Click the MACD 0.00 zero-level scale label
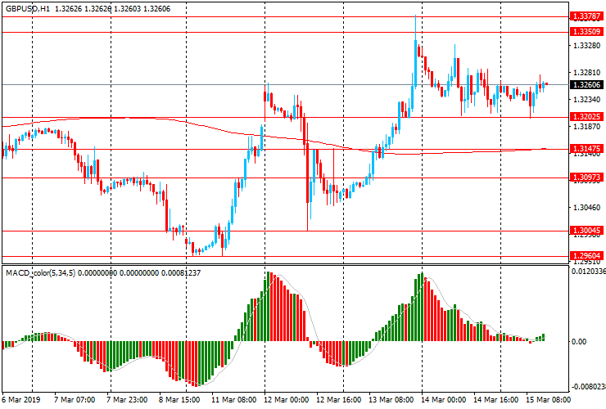Viewport: 606px width, 409px height. point(580,342)
